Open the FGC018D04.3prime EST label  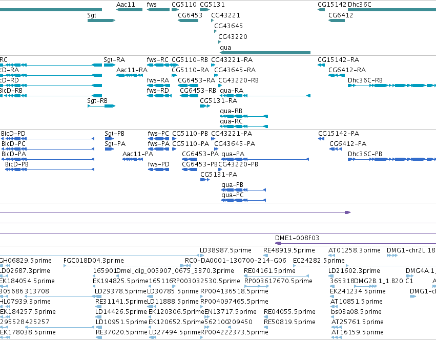tap(94, 261)
